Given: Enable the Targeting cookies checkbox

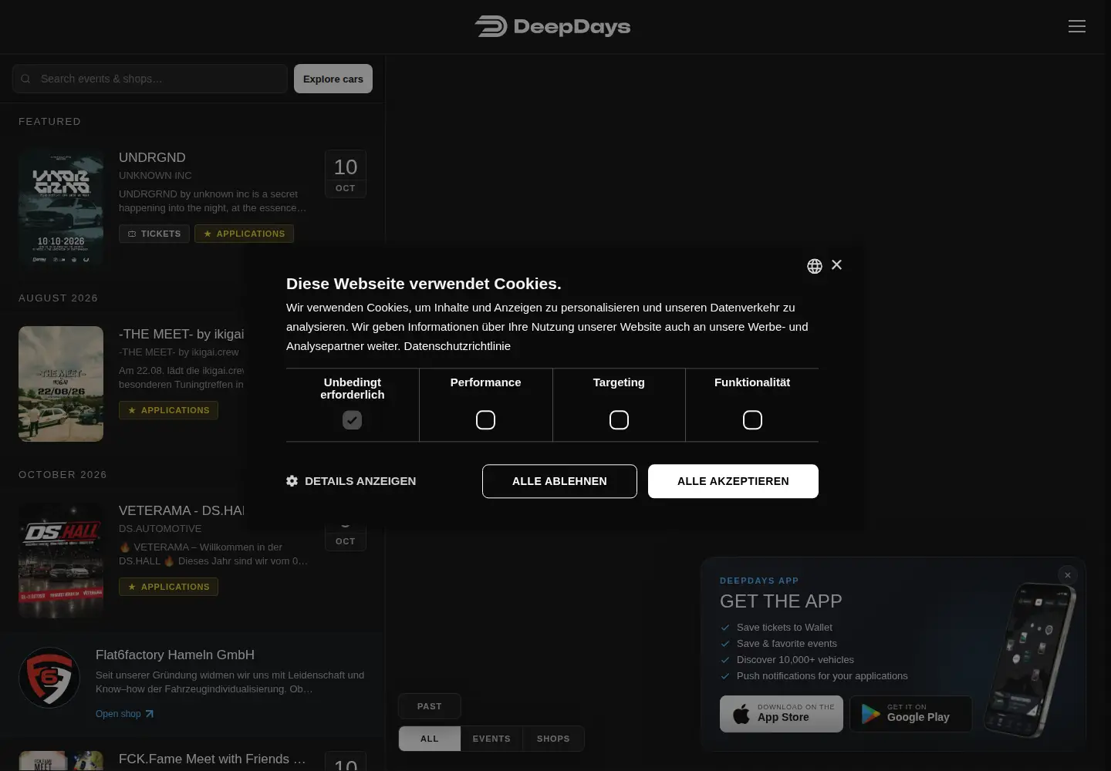Looking at the screenshot, I should 619,420.
